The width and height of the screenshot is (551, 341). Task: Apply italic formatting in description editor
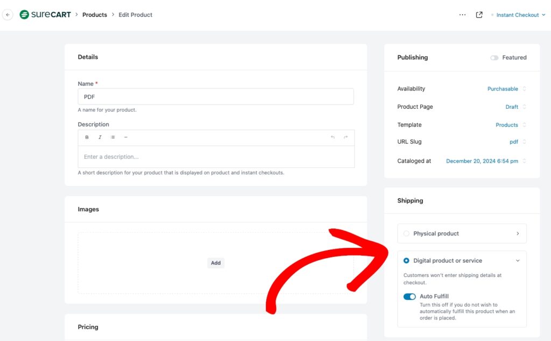pos(100,137)
